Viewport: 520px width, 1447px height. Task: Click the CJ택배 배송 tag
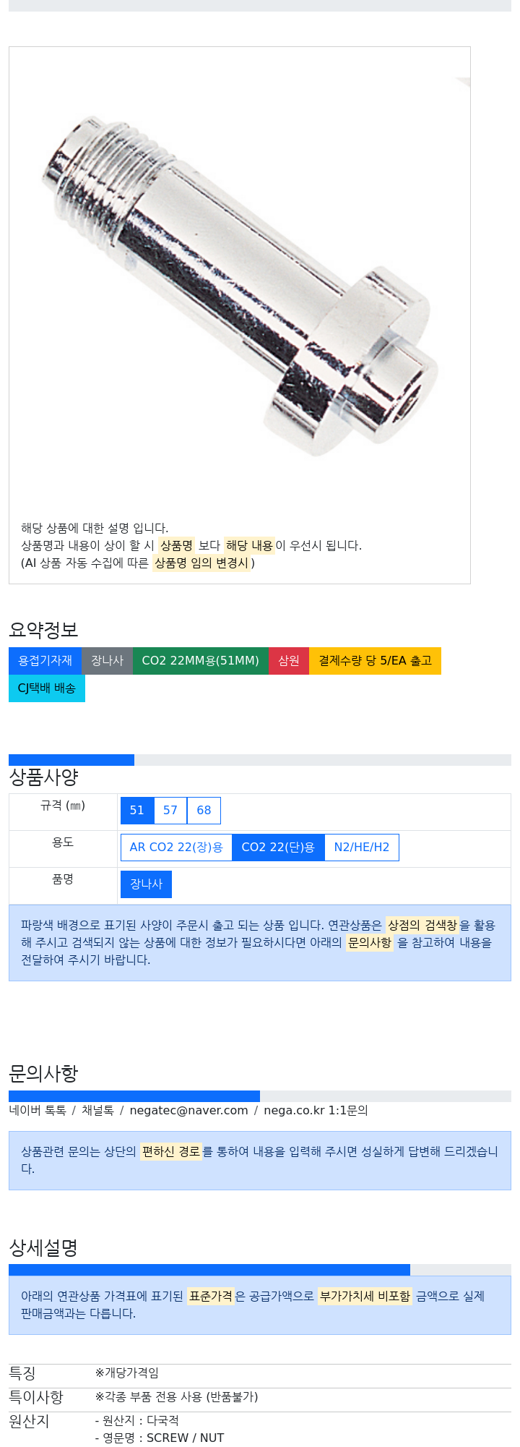pyautogui.click(x=47, y=688)
